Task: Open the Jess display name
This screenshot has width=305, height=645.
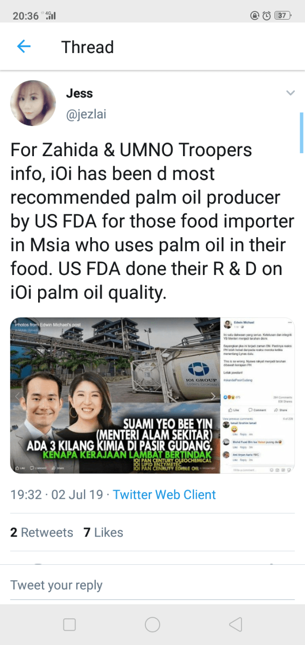Action: [79, 93]
